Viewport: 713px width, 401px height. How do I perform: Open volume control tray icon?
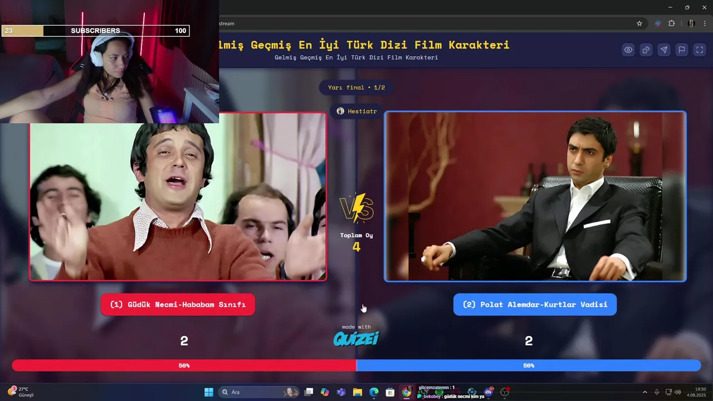coord(678,392)
